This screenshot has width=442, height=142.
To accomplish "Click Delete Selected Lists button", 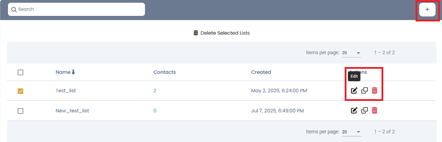I will [221, 33].
